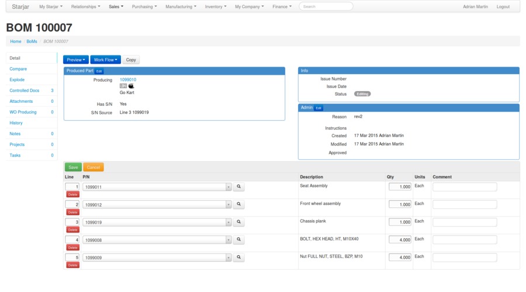Click the black round icon above Go Kart
The width and height of the screenshot is (526, 292).
131,86
